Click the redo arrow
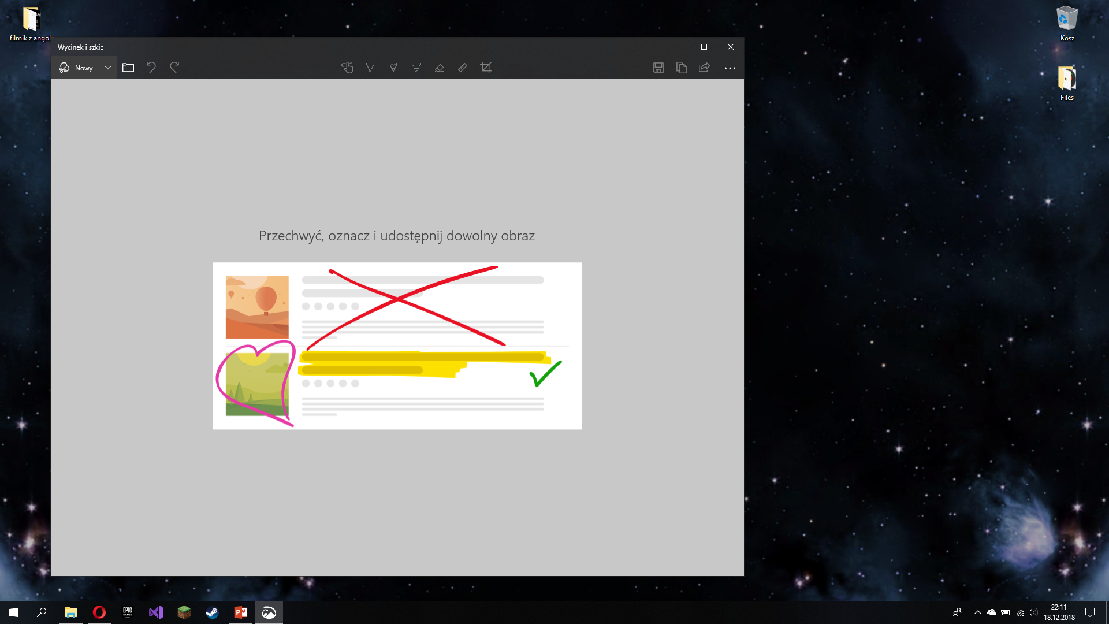The image size is (1109, 624). (x=174, y=68)
